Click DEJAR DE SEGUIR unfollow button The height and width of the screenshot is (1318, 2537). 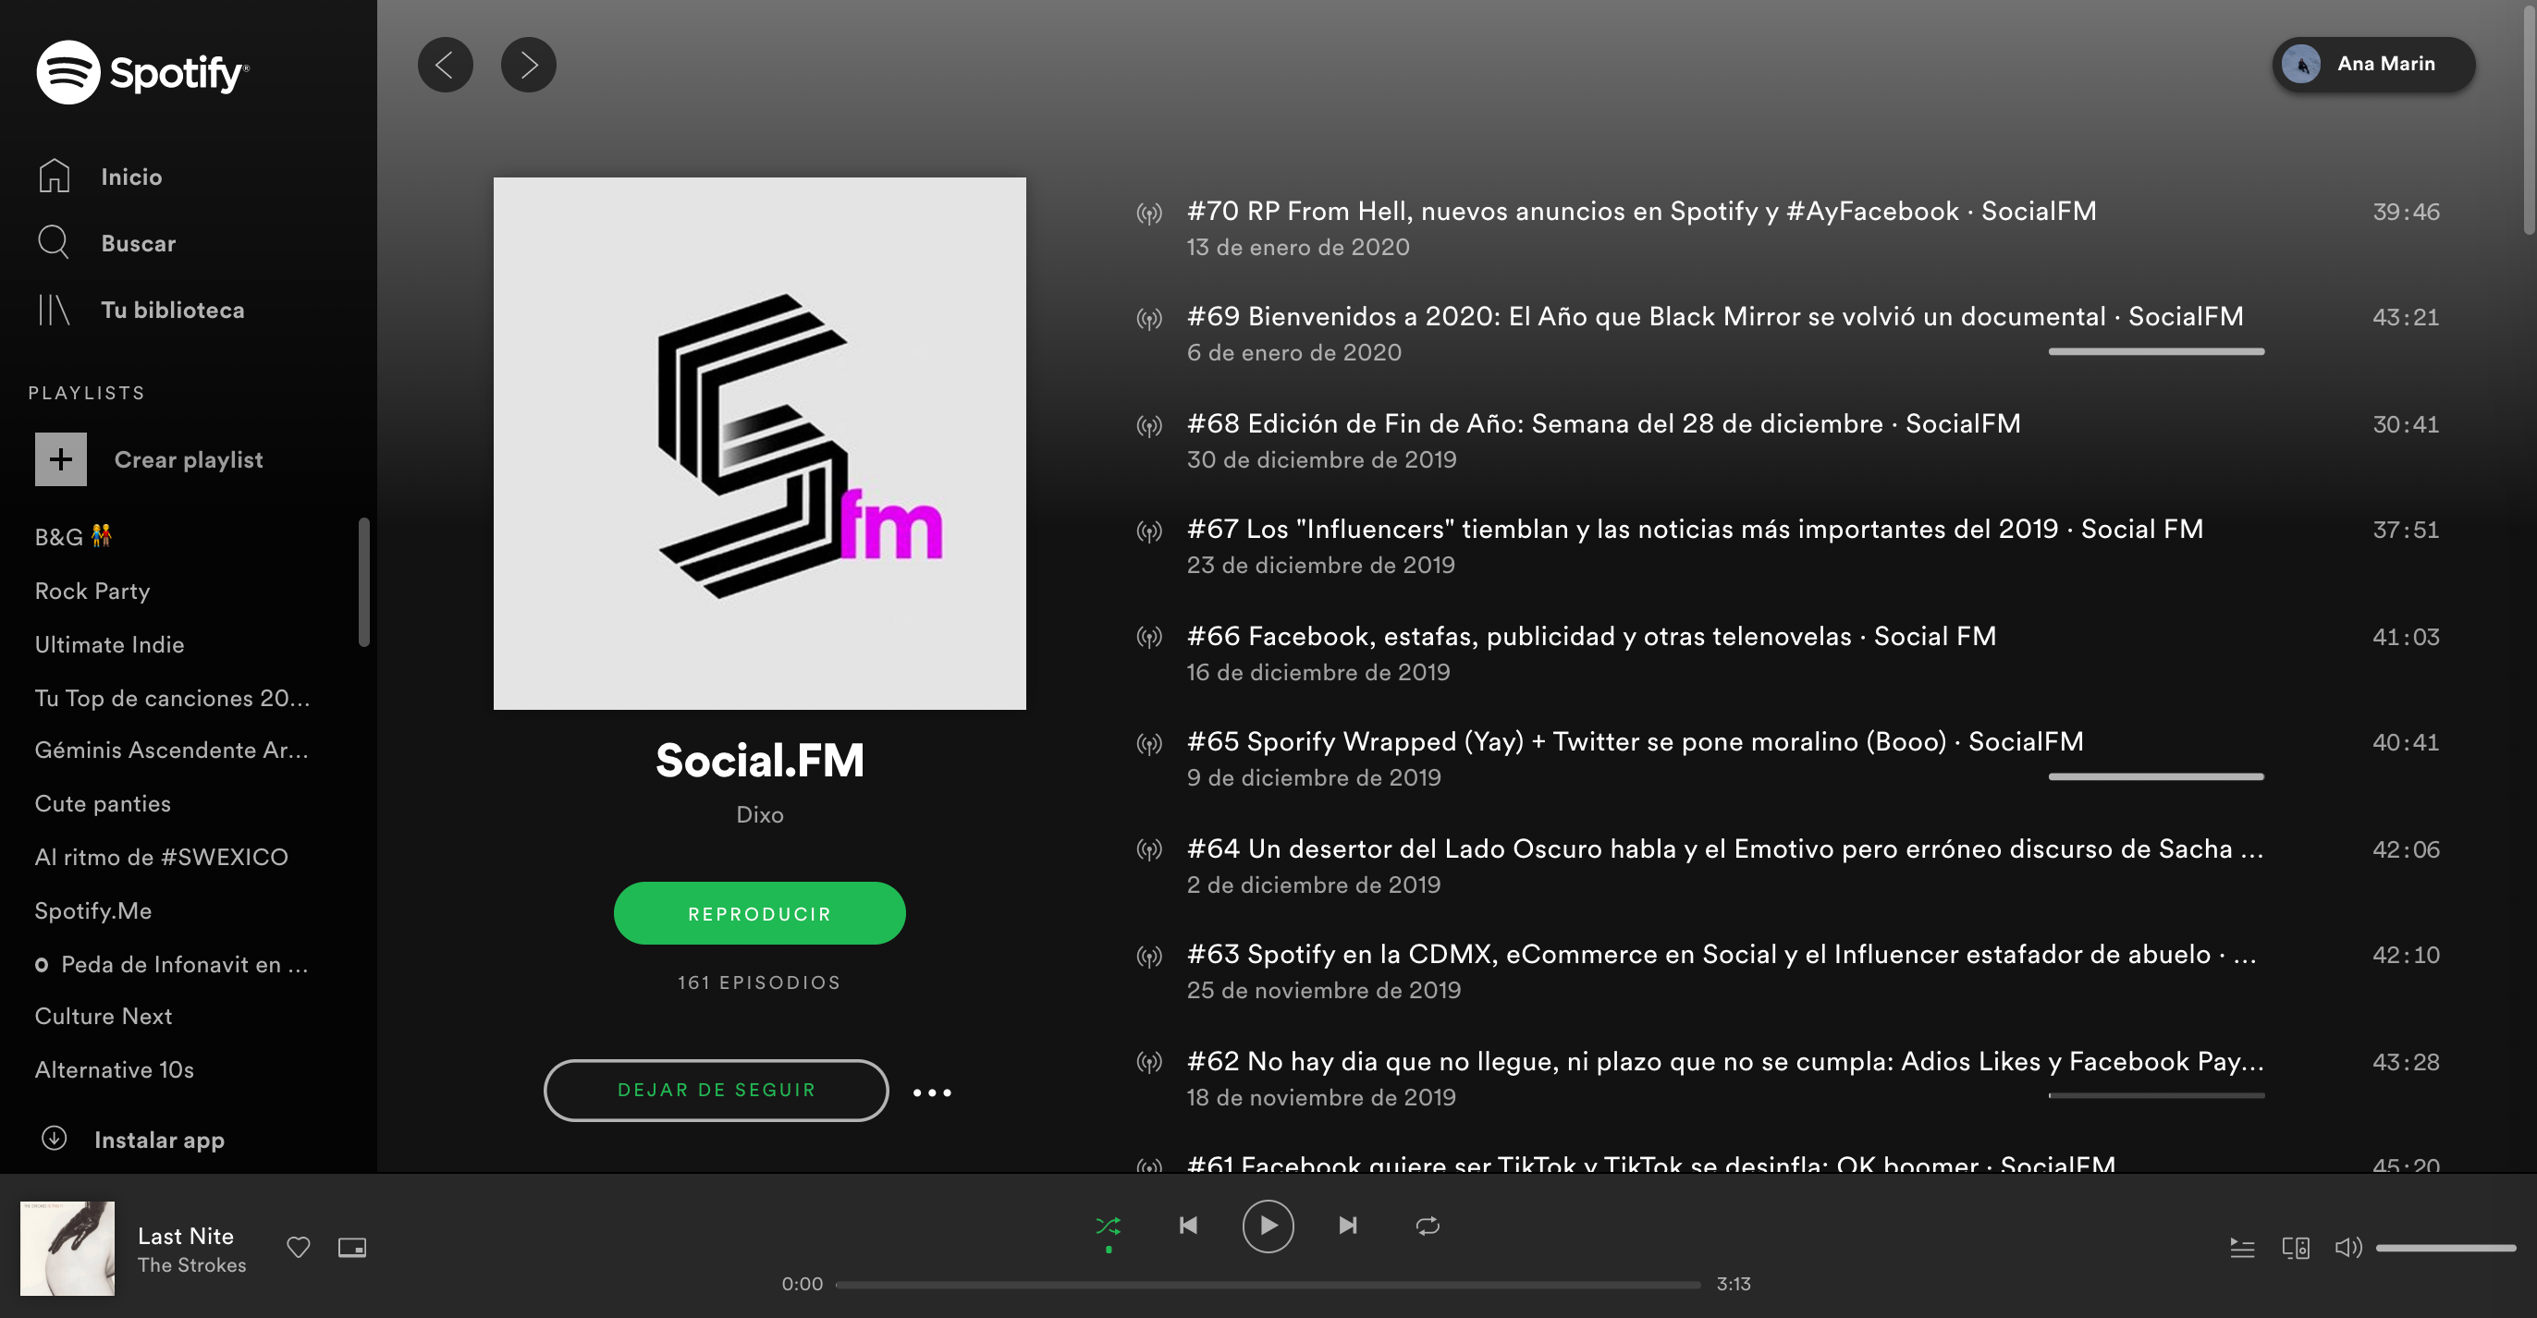click(716, 1090)
